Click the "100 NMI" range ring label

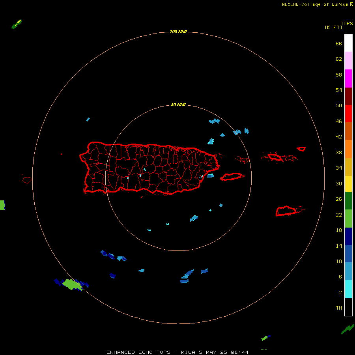178,32
